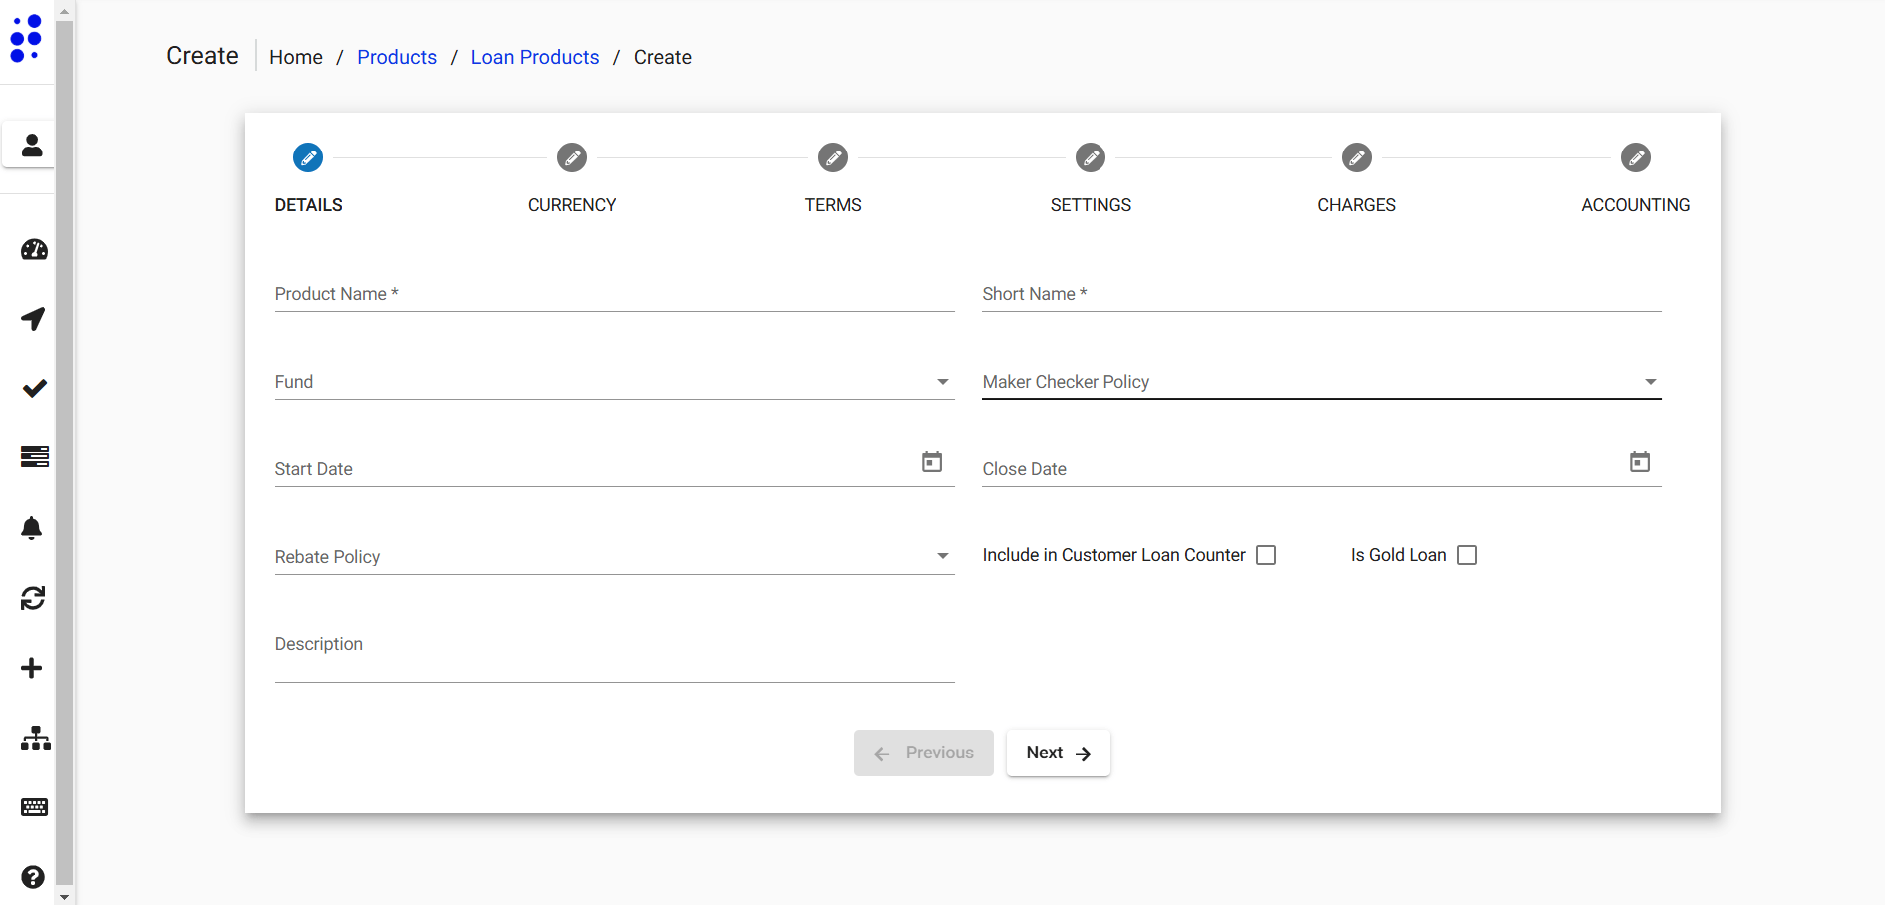Click the Checker Inbox checkmark icon

pyautogui.click(x=34, y=388)
